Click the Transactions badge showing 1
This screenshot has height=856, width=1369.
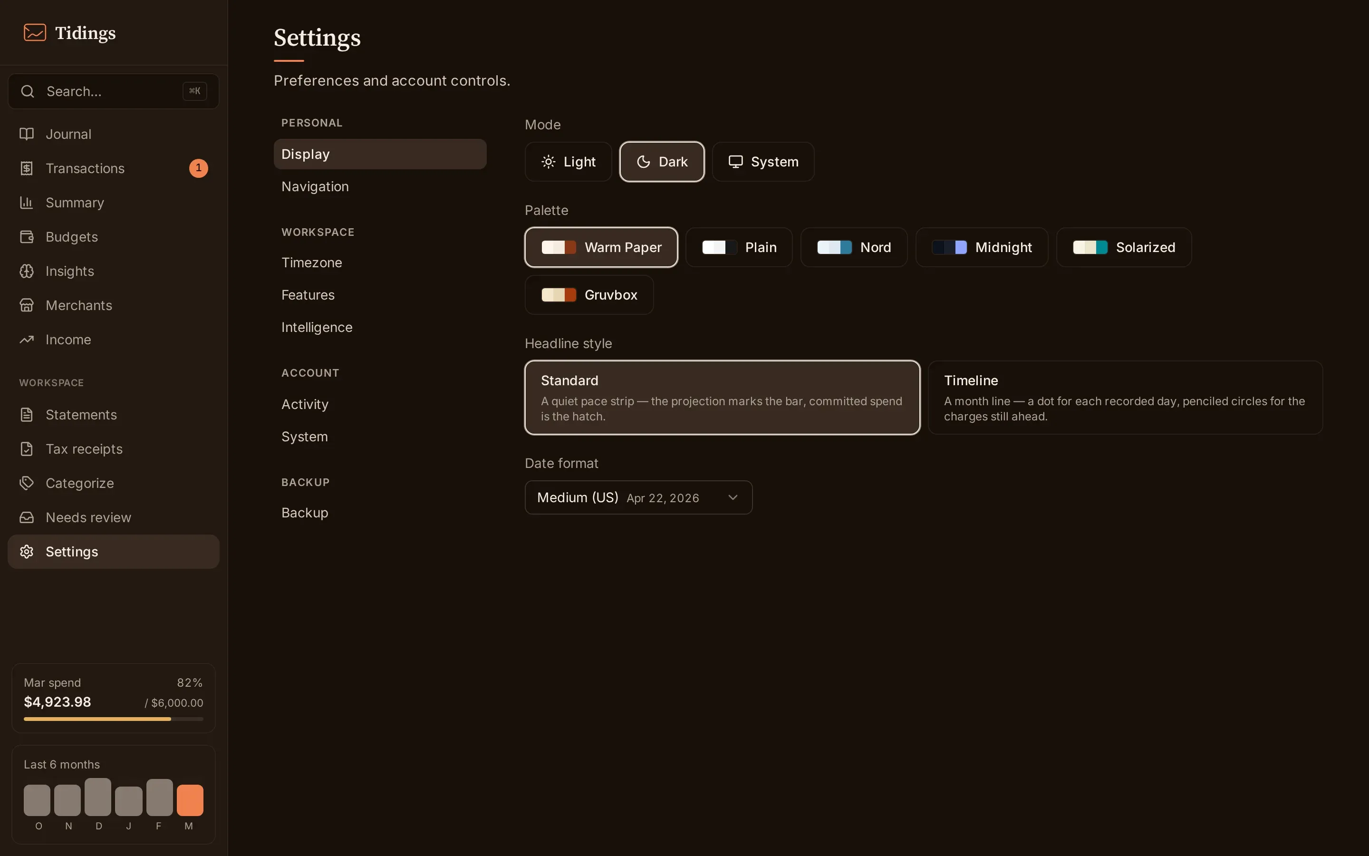coord(199,168)
